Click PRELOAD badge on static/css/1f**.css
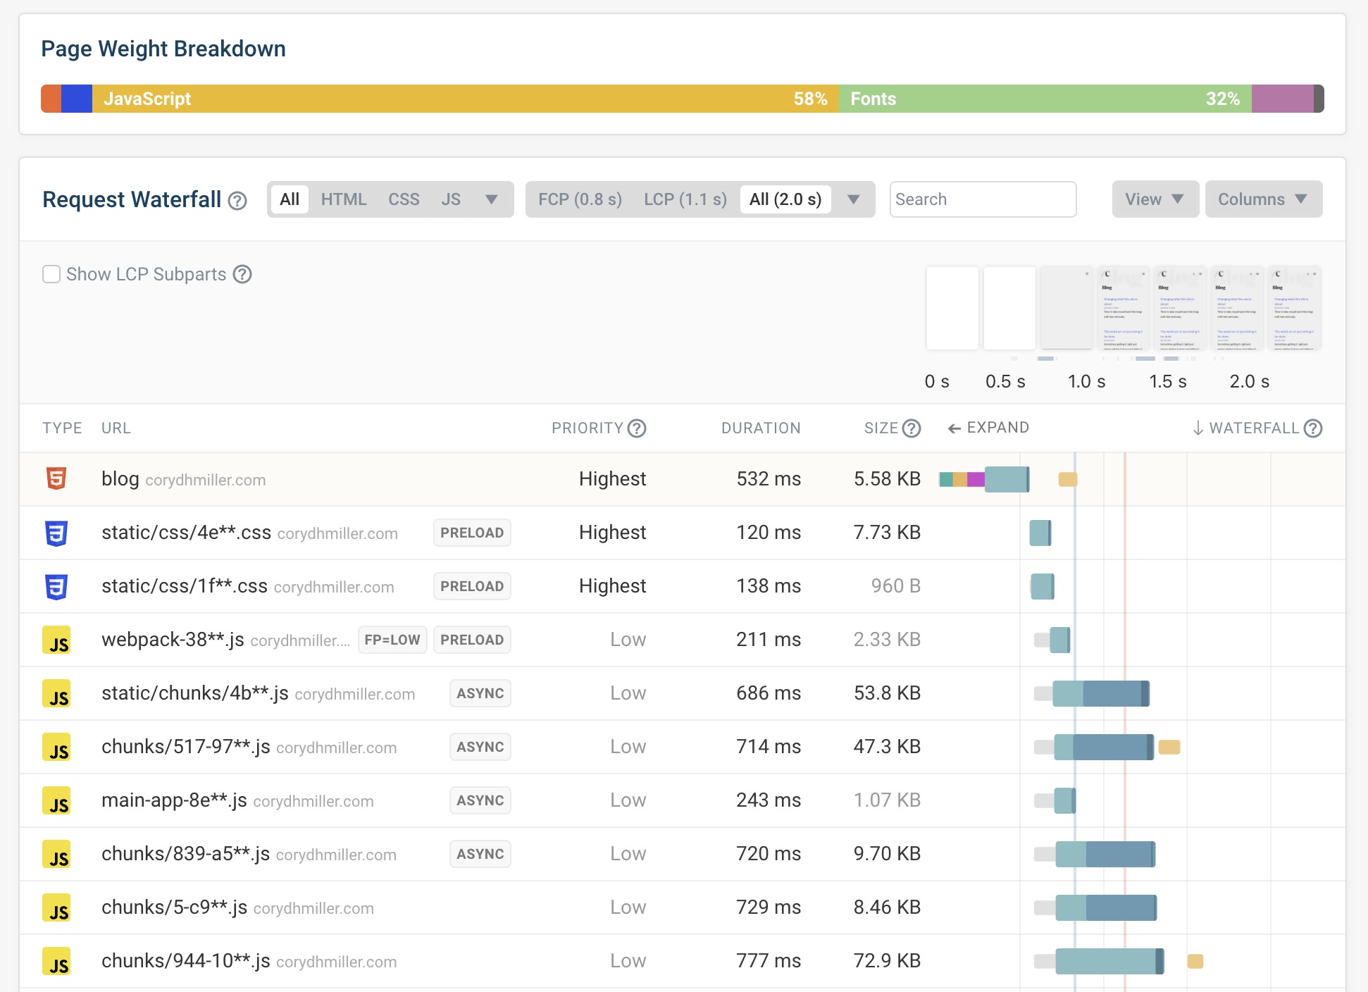 472,586
